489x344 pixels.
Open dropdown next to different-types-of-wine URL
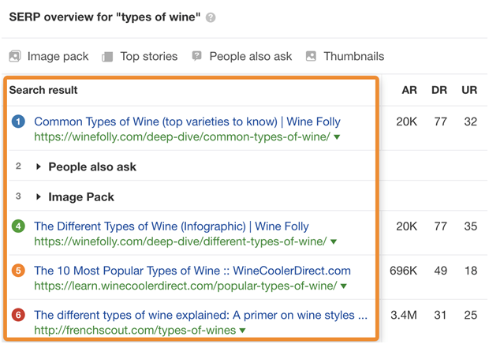(x=334, y=241)
